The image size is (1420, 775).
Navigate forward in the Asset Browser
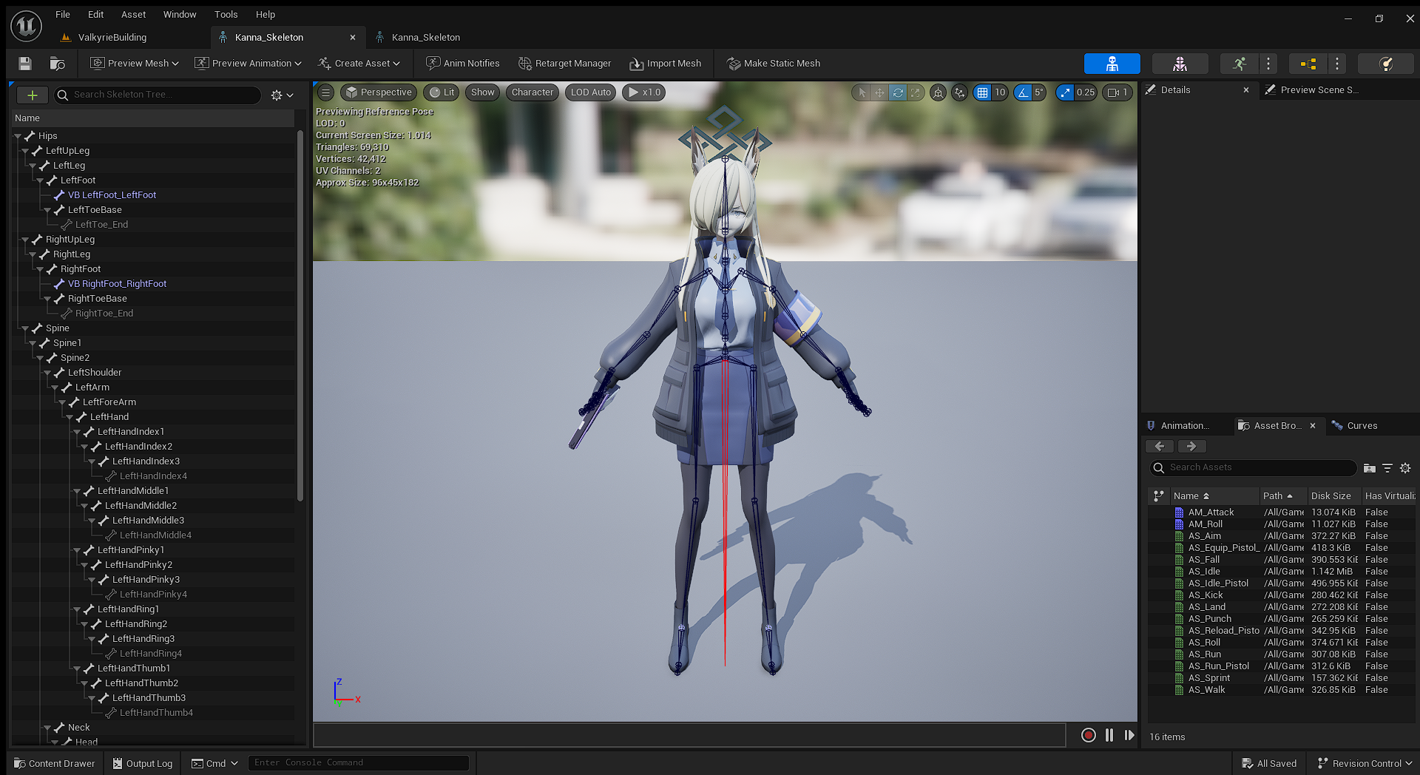[x=1191, y=447]
